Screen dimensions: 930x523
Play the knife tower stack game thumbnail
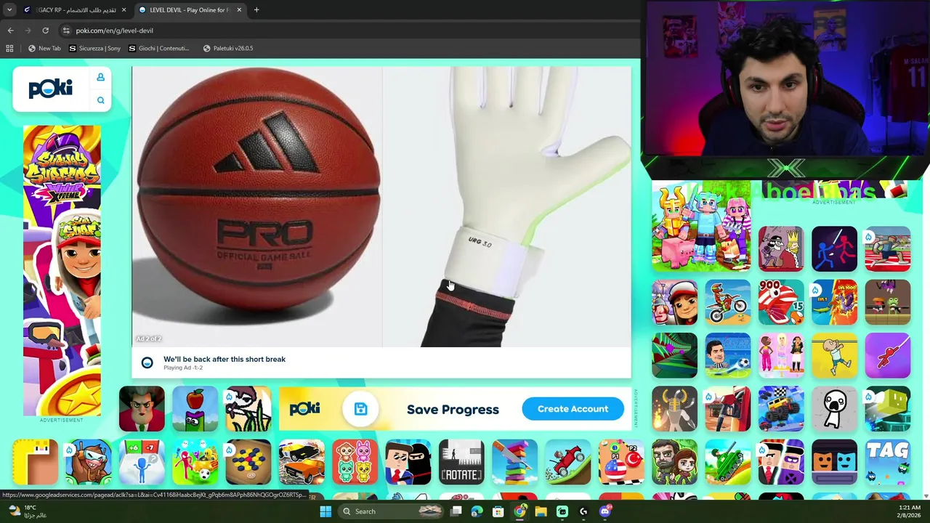(x=514, y=462)
